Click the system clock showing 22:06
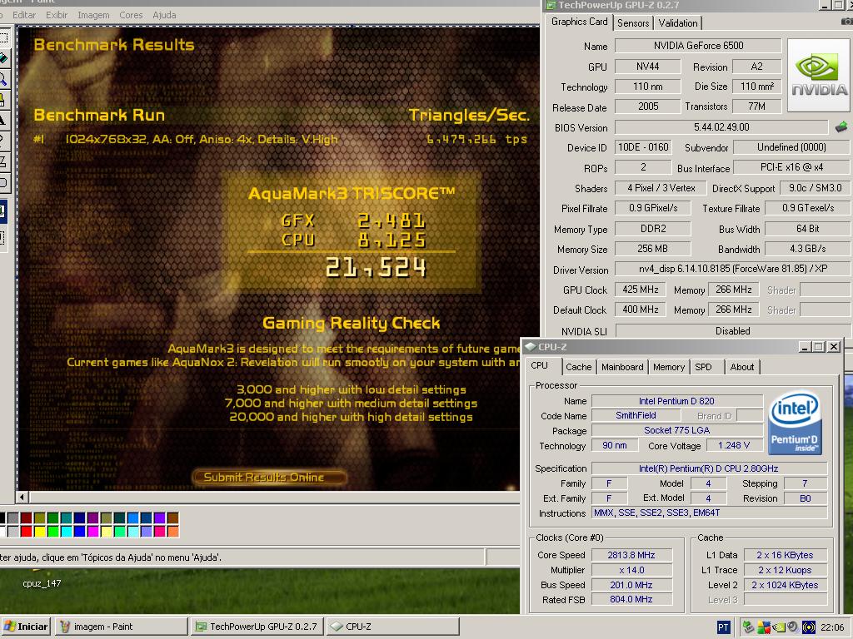Image resolution: width=853 pixels, height=639 pixels. point(832,627)
